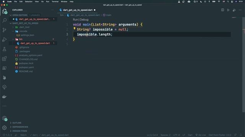245x137 pixels.
Task: Open the Source Control view
Action: click(4, 30)
